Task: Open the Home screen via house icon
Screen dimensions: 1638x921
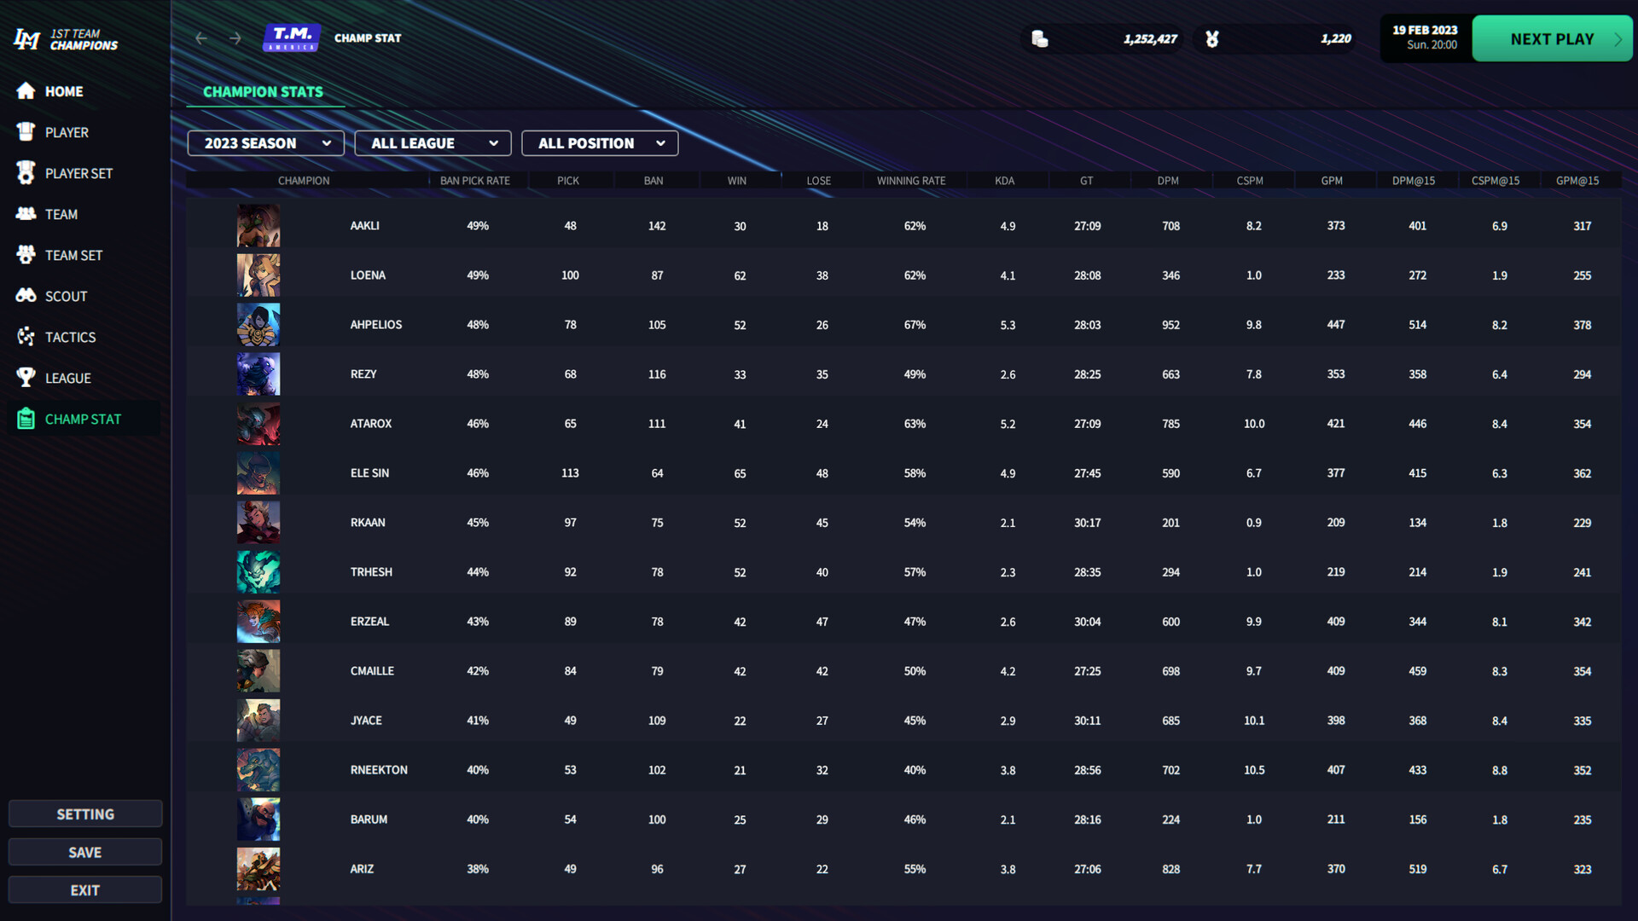Action: point(26,91)
